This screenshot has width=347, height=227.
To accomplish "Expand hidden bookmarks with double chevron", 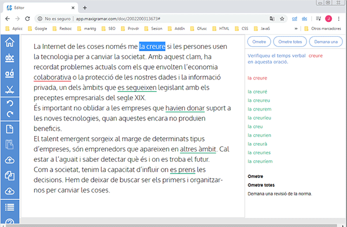I will click(x=296, y=28).
